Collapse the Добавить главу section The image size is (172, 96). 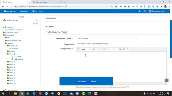tap(47, 32)
